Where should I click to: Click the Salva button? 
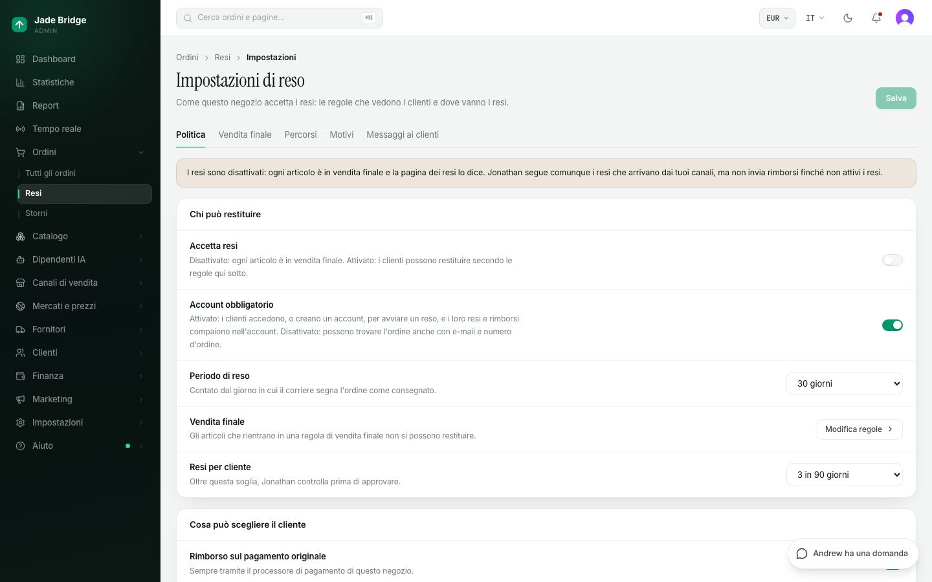[x=896, y=98]
